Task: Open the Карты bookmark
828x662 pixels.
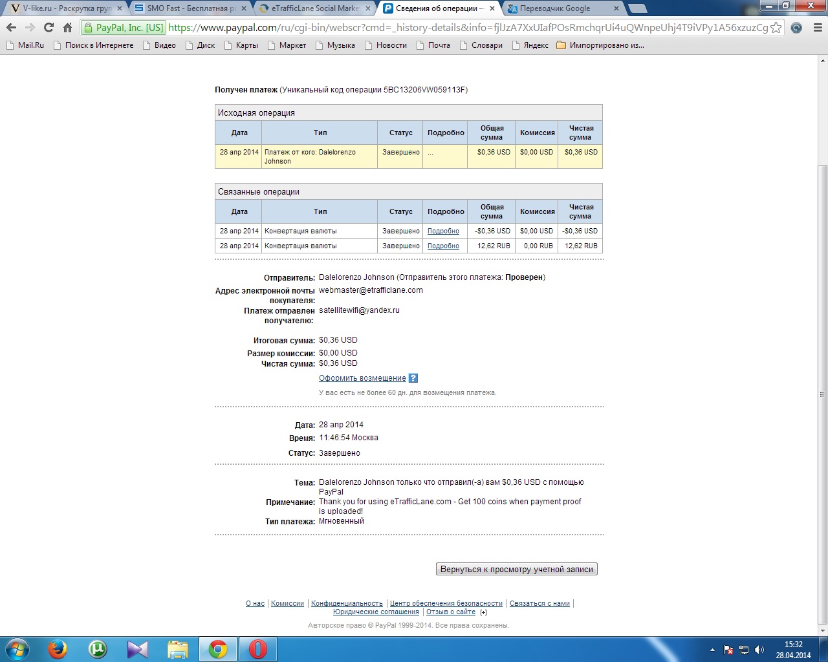Action: (x=241, y=45)
